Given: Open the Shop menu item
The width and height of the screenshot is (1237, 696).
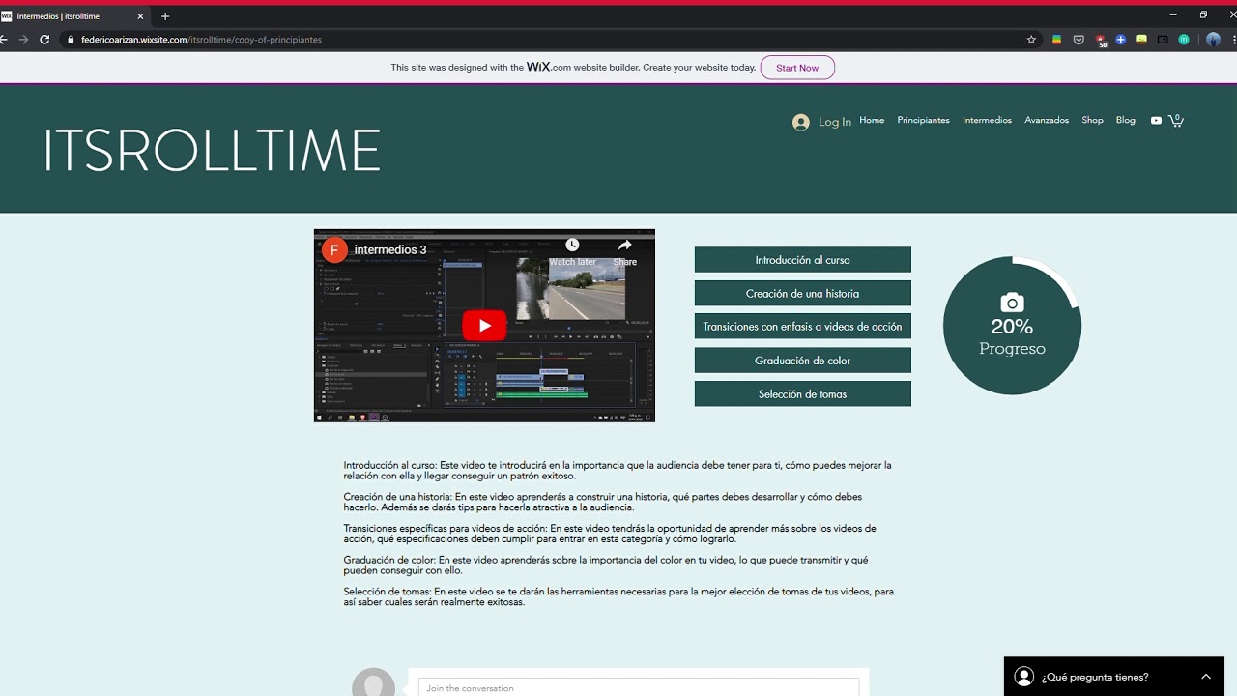Looking at the screenshot, I should [1092, 120].
